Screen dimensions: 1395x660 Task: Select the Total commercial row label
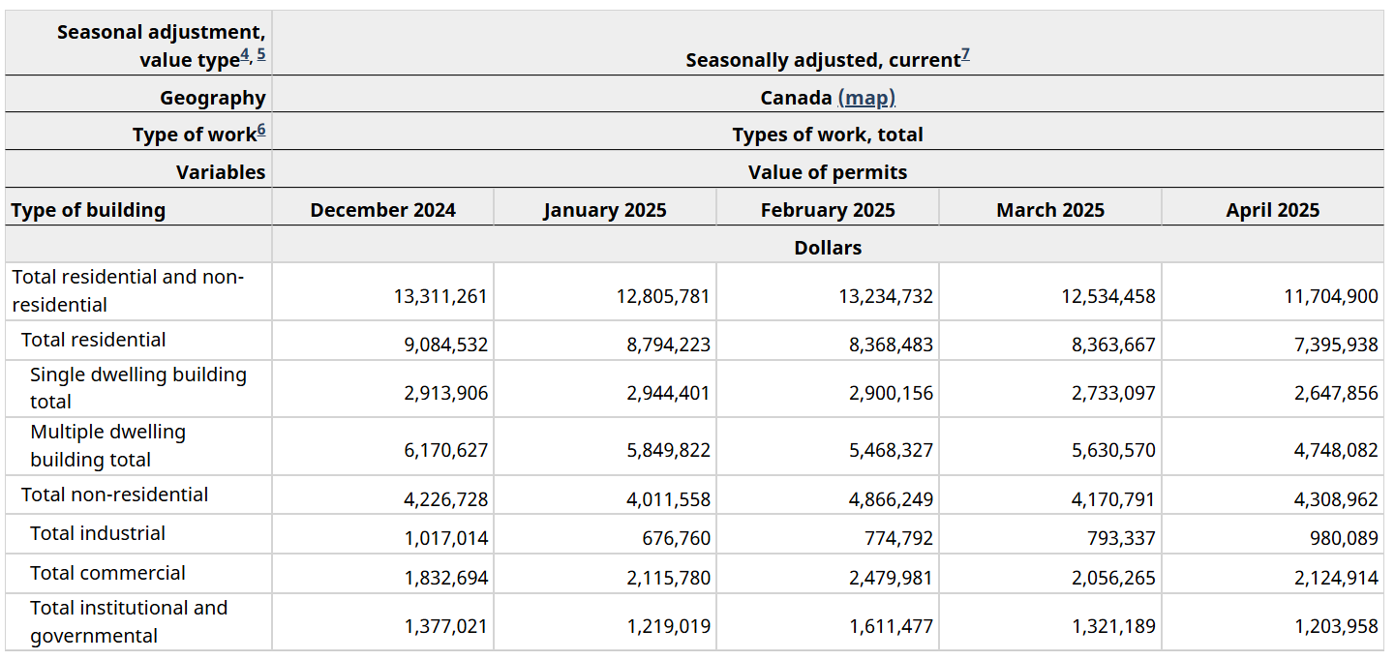(x=107, y=573)
